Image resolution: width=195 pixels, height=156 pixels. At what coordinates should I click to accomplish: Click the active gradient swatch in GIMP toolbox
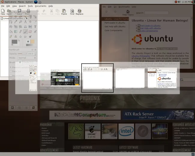[30, 45]
